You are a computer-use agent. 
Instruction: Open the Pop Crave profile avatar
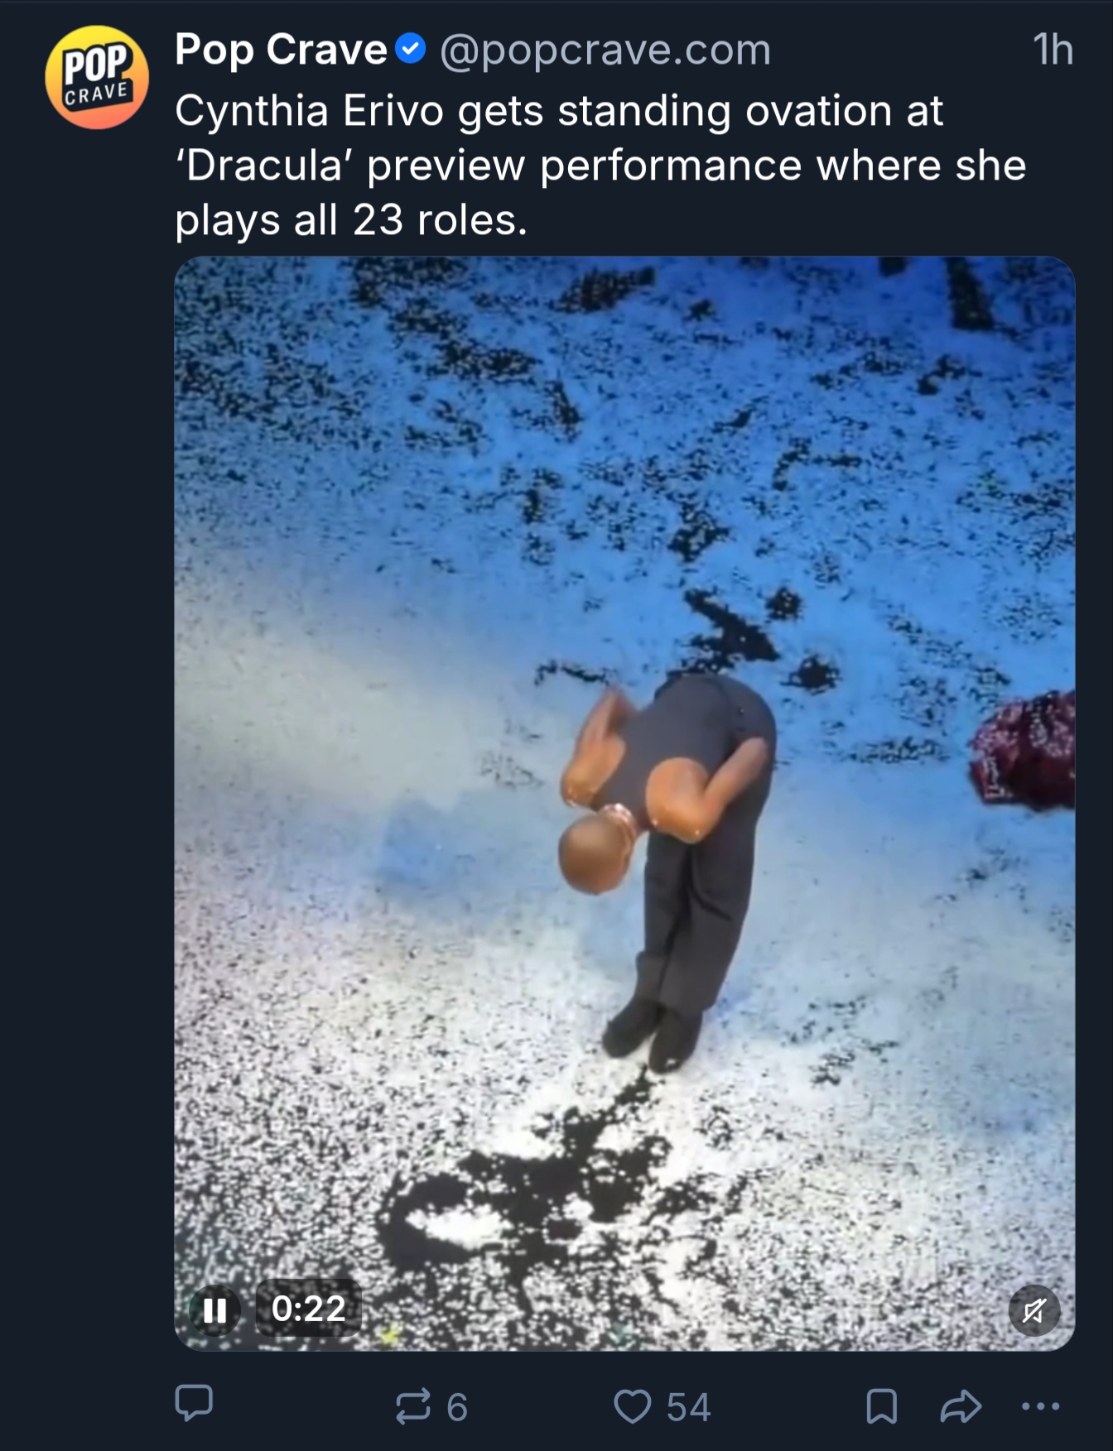[97, 77]
